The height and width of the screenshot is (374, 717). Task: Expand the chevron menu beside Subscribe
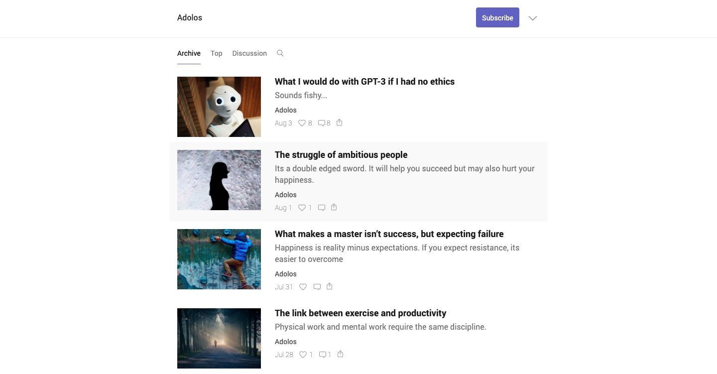(x=533, y=18)
